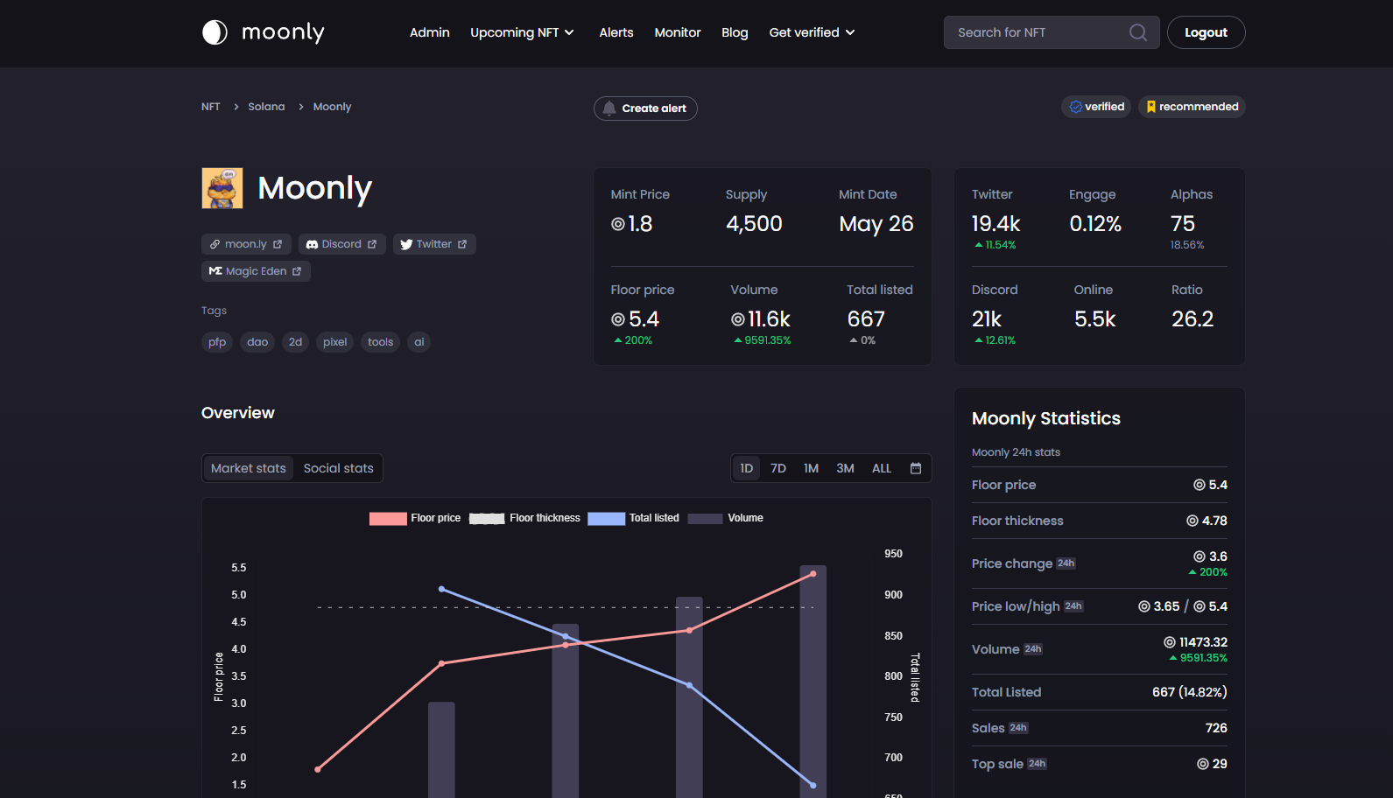Click the Alphas 75 value
This screenshot has width=1393, height=798.
pos(1183,224)
